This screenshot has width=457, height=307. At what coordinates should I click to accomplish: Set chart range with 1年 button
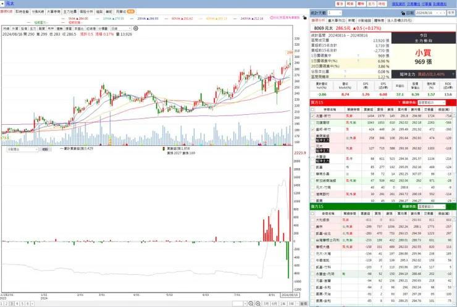click(283, 304)
